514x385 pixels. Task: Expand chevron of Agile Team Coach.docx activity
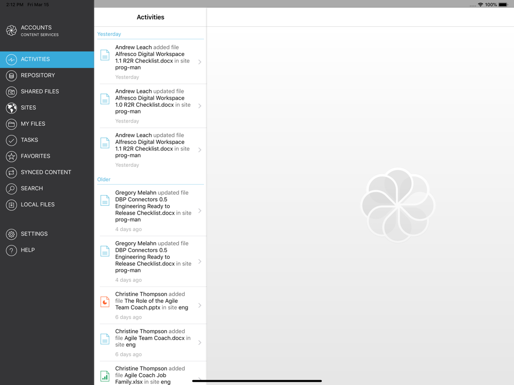[199, 343]
